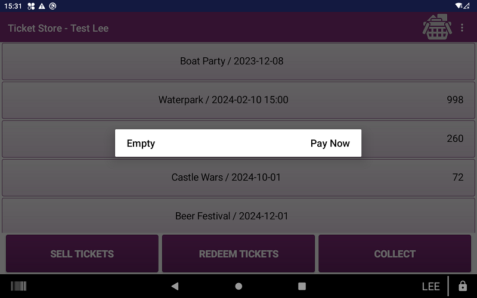Select Beer Festival / 2024-12-01 event

point(238,215)
